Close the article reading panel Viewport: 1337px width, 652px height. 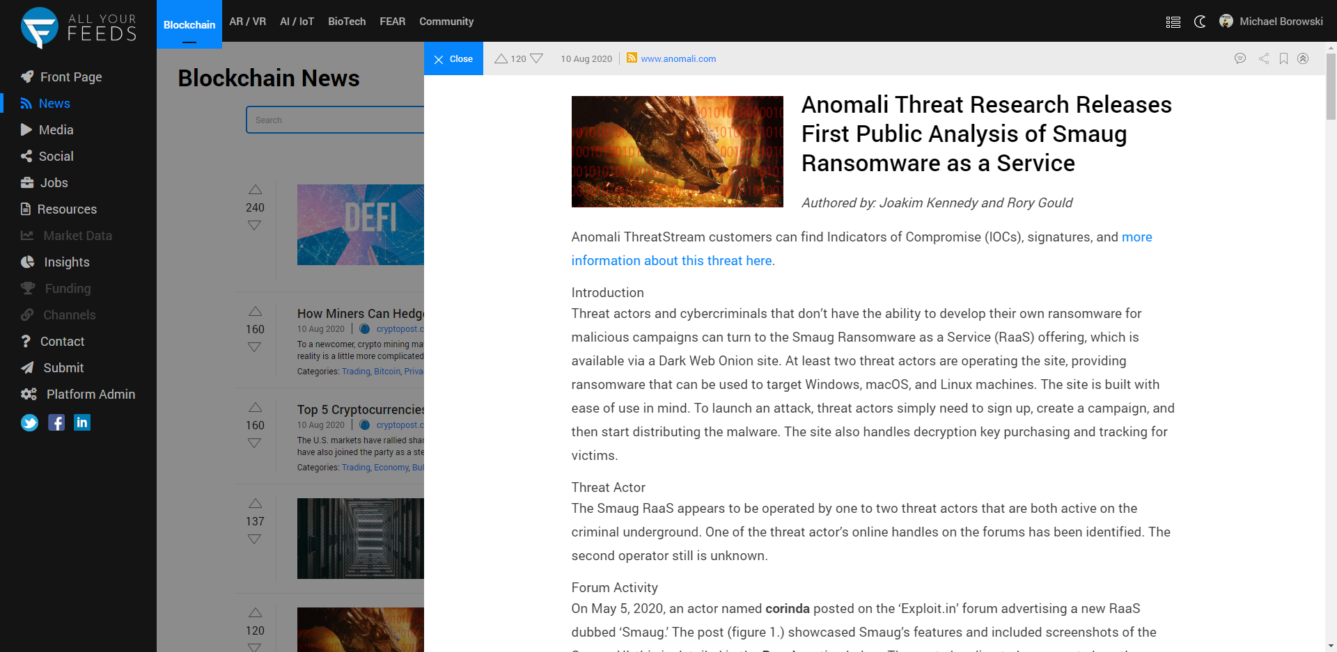[x=453, y=58]
